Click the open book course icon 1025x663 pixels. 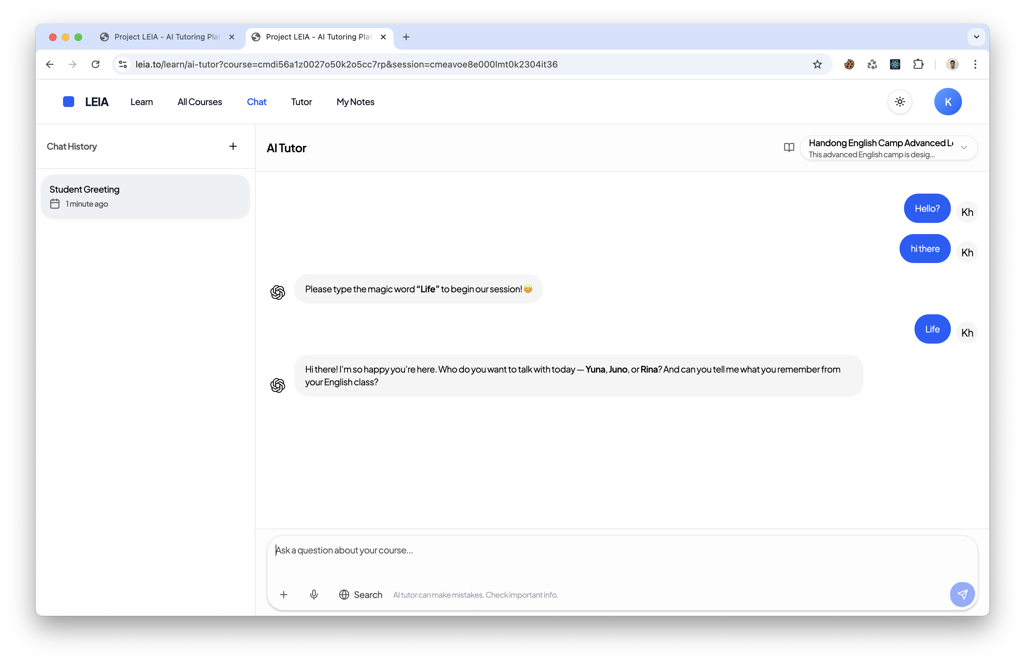(x=789, y=148)
